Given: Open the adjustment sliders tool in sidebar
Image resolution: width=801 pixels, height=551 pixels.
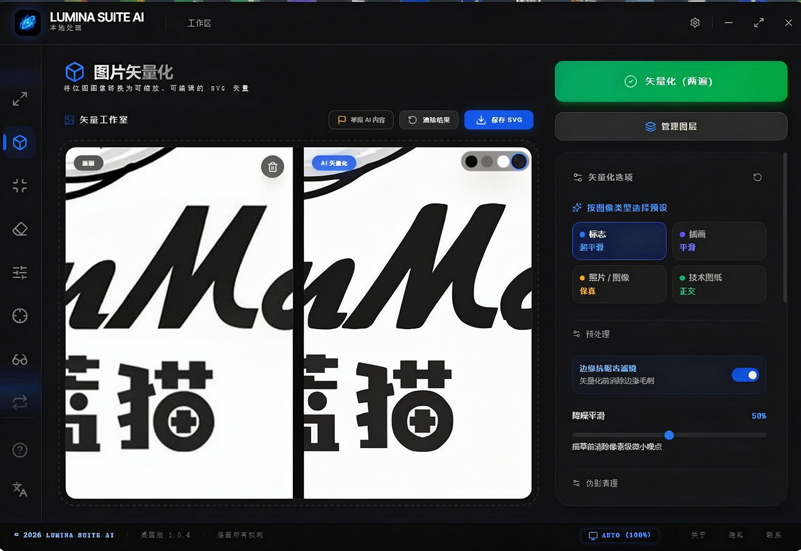Looking at the screenshot, I should tap(20, 273).
